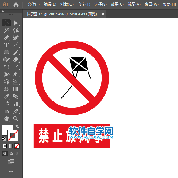
Task: Open the 视图(V) menu
Action: point(134,4)
